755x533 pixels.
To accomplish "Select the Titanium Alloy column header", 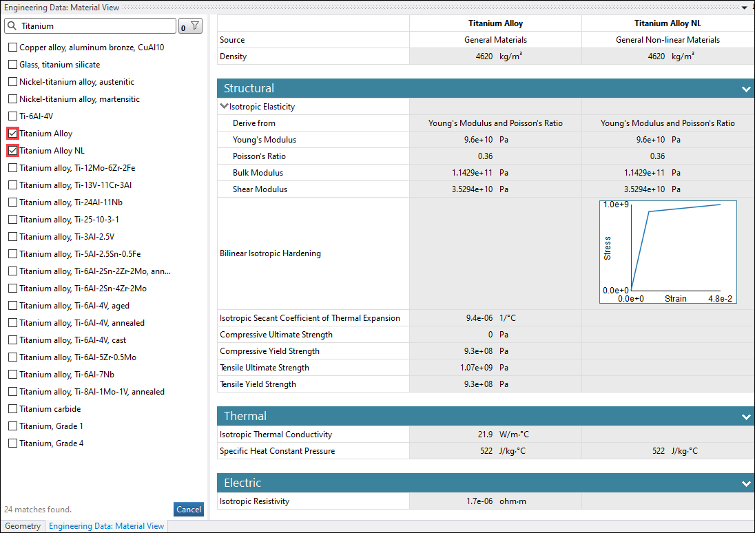I will pyautogui.click(x=495, y=23).
